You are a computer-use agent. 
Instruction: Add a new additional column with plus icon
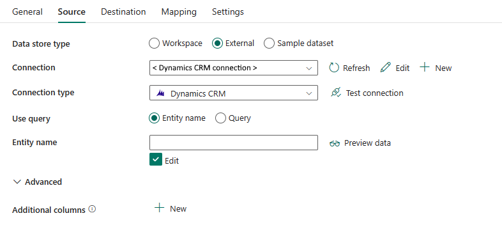159,208
